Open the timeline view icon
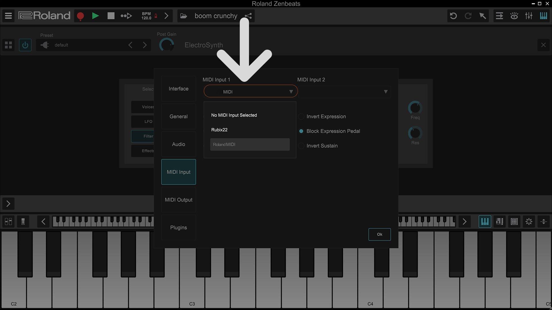This screenshot has width=552, height=310. pyautogui.click(x=499, y=16)
